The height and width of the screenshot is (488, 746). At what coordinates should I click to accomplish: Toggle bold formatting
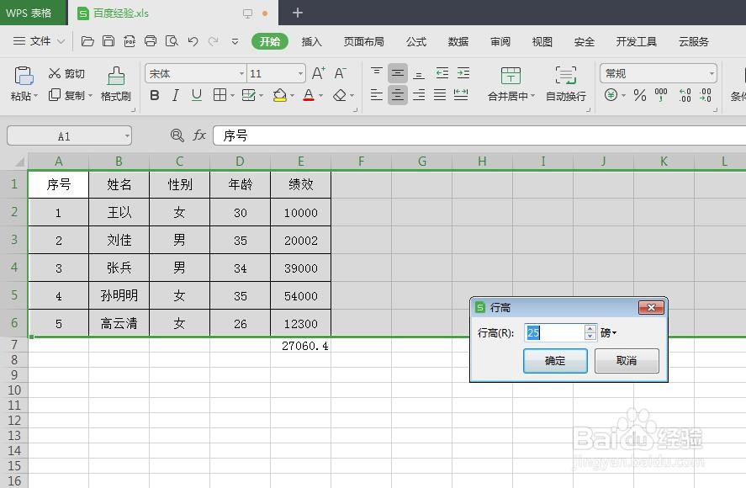[154, 93]
